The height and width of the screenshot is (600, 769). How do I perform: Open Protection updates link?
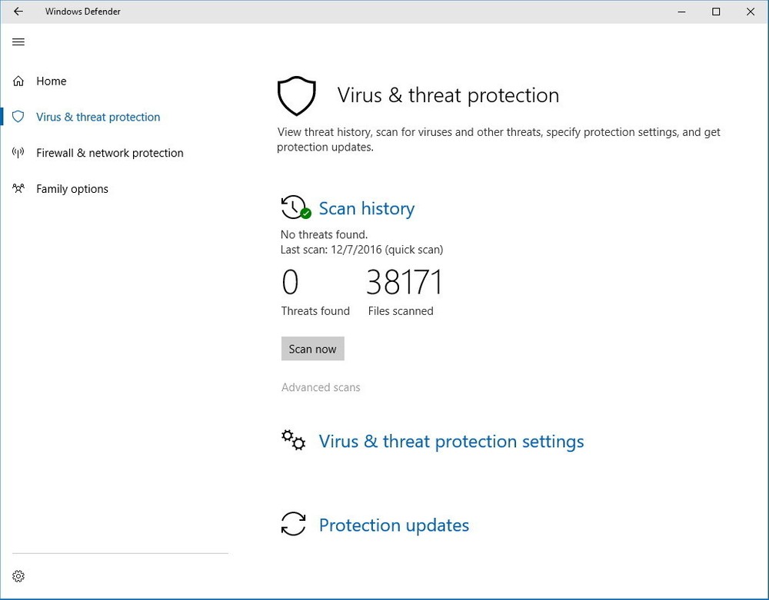pyautogui.click(x=394, y=525)
